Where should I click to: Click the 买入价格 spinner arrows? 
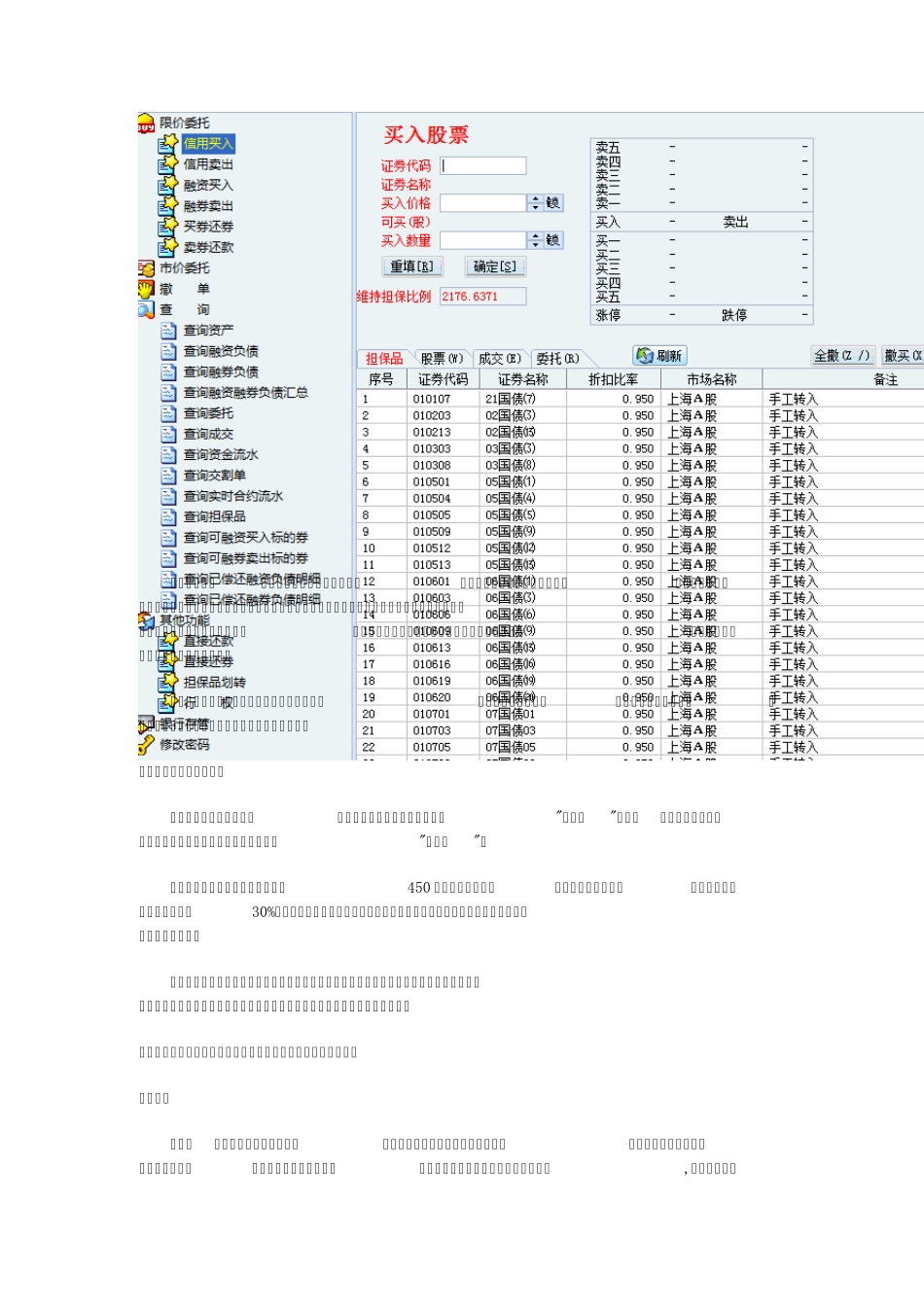point(535,202)
